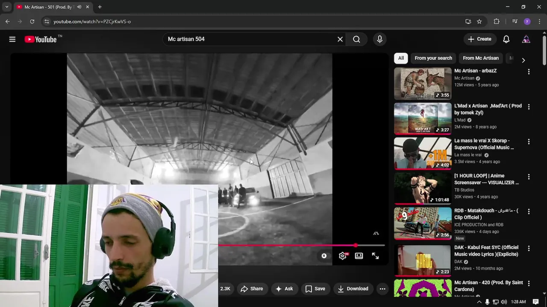The width and height of the screenshot is (547, 307).
Task: Open the Supernova video thumbnail
Action: point(423,153)
